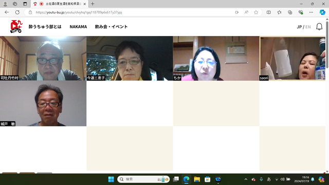This screenshot has width=329, height=185.
Task: Open Microsoft Store from the taskbar
Action: pyautogui.click(x=208, y=179)
